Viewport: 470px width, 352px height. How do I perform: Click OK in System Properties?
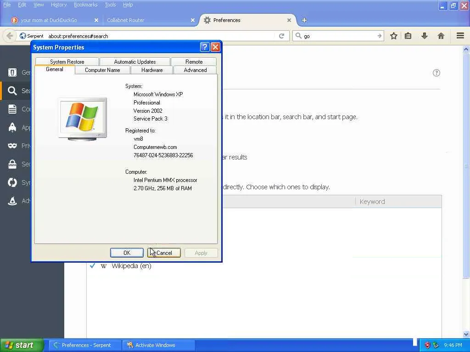pos(127,253)
